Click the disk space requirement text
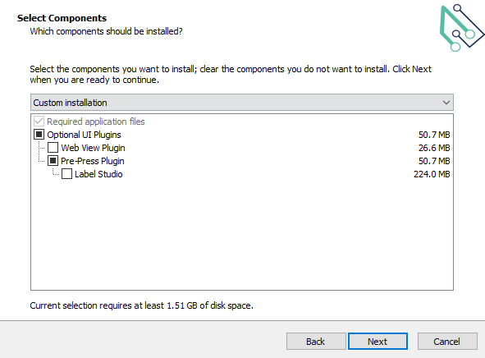Screen dimensions: 485x358 142,305
